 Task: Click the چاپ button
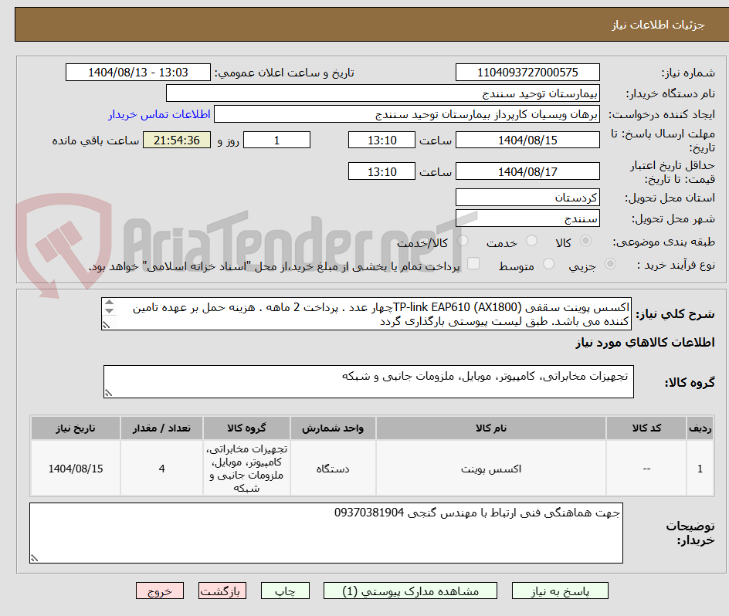tap(287, 590)
